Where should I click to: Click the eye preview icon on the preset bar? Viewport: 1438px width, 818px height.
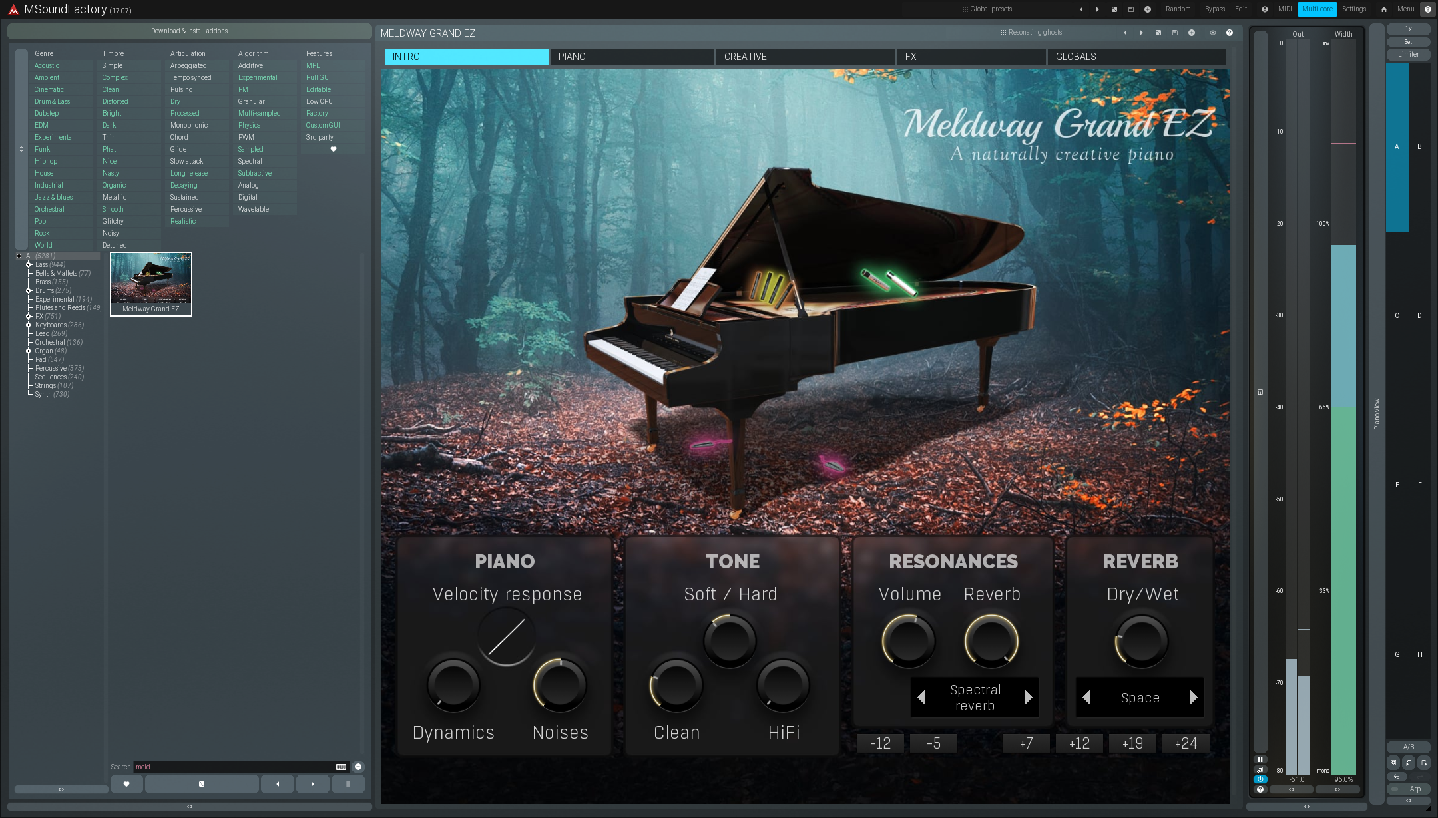pos(1213,33)
